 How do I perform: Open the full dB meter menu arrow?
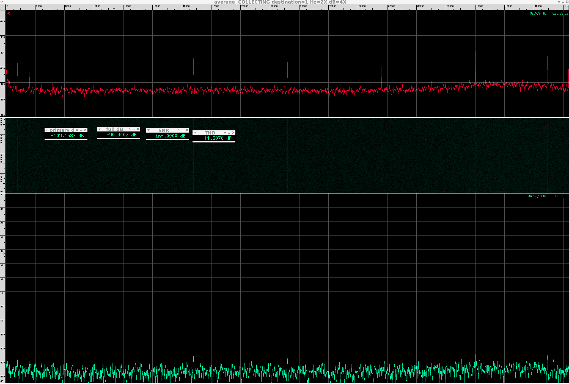tap(100, 129)
